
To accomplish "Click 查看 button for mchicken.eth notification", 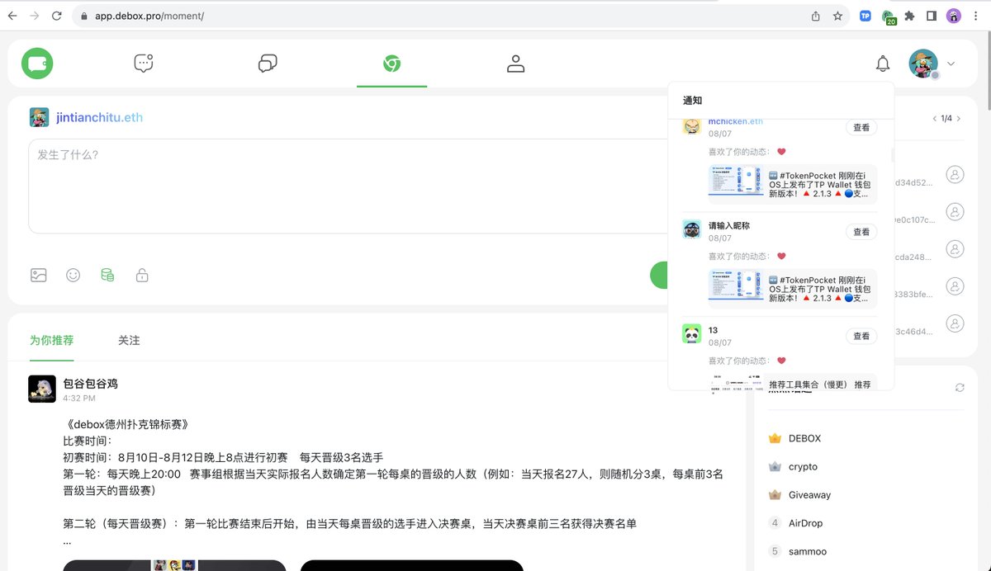I will [861, 128].
